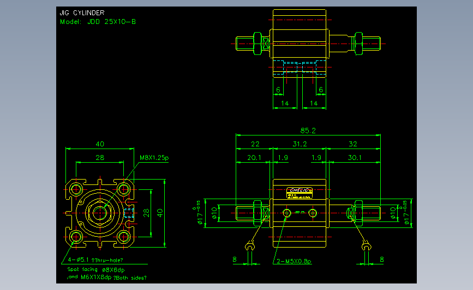This screenshot has height=290, width=473.
Task: Click the right 14 dimension in top view
Action: (314, 103)
